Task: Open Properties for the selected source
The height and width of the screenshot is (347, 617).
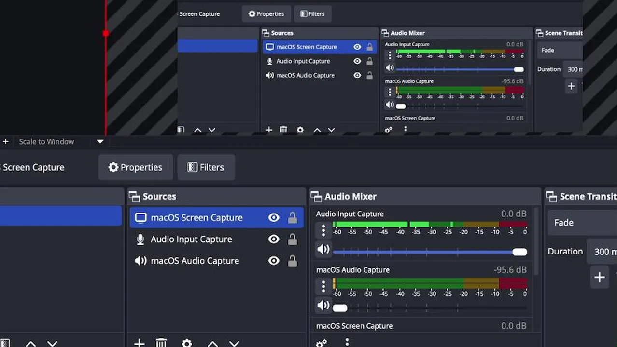Action: 136,167
